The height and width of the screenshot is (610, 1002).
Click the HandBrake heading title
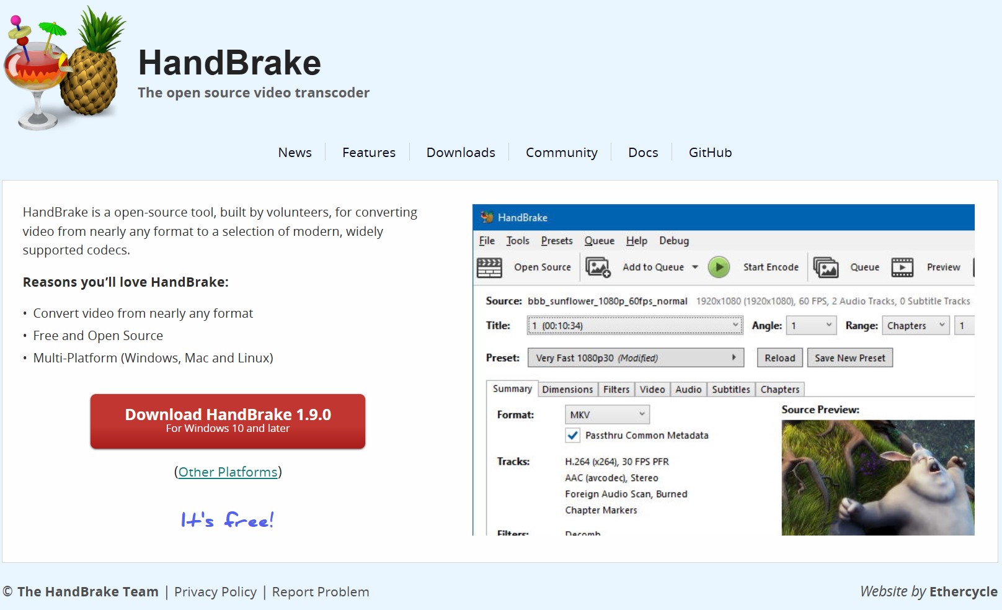229,63
